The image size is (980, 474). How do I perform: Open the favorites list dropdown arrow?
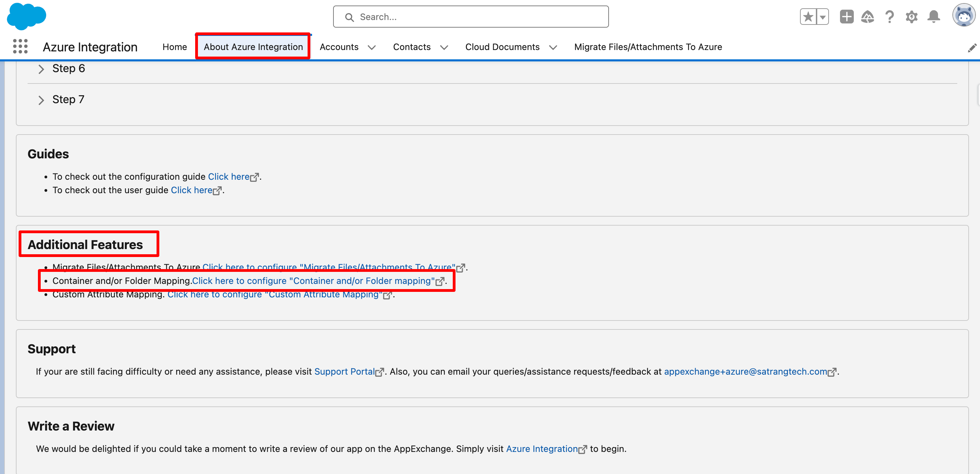822,17
